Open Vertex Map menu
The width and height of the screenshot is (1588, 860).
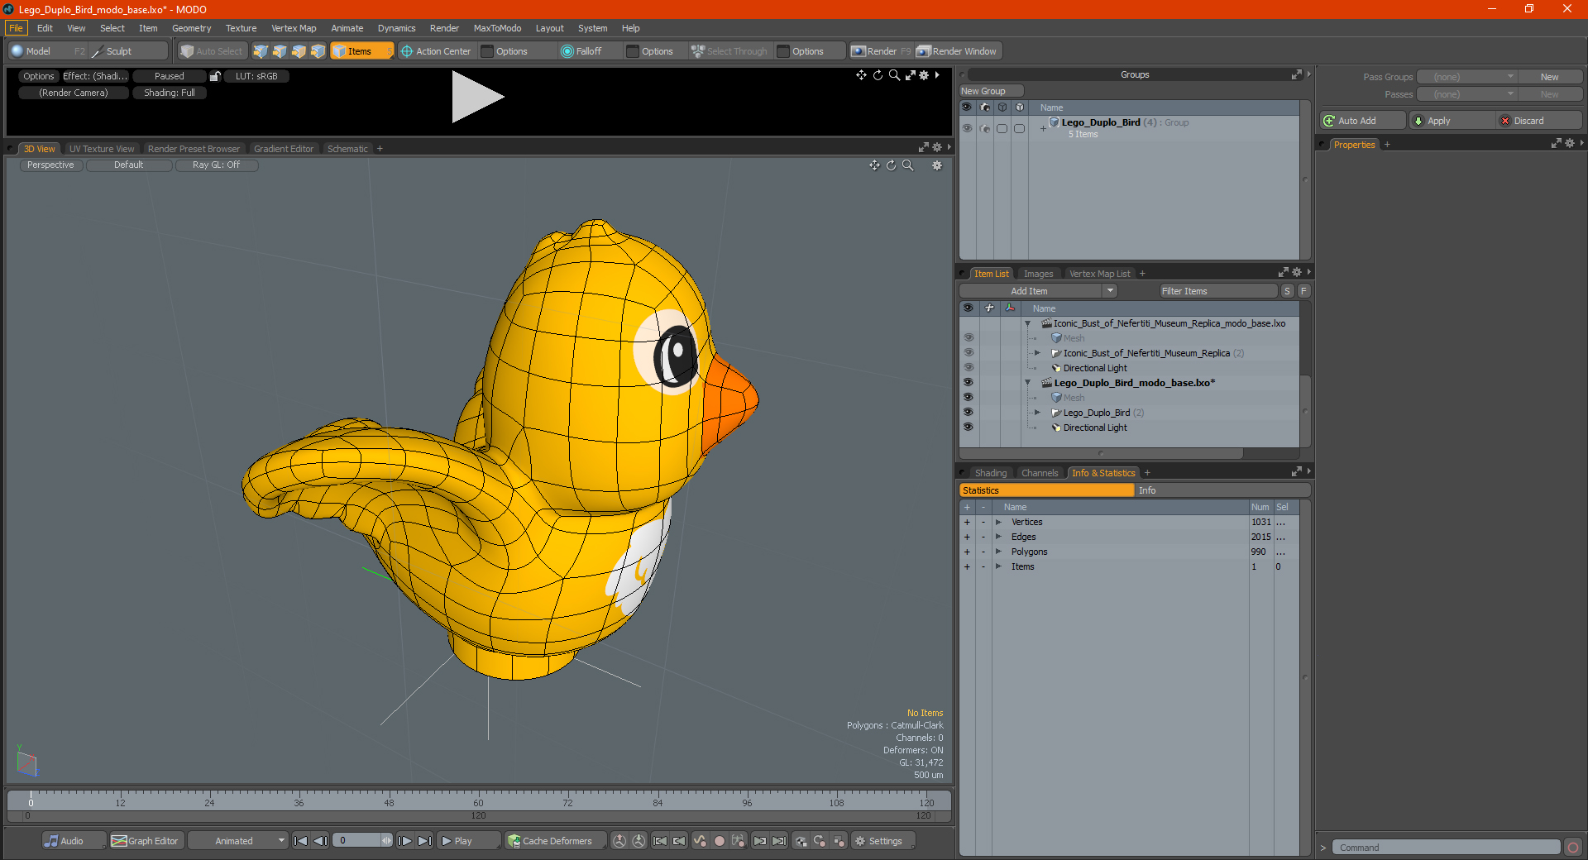(x=294, y=28)
